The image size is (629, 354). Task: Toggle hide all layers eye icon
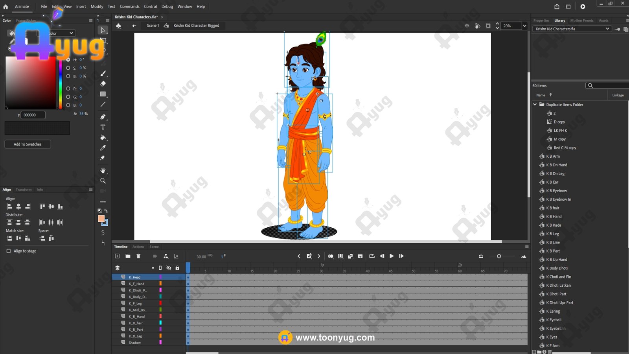169,268
